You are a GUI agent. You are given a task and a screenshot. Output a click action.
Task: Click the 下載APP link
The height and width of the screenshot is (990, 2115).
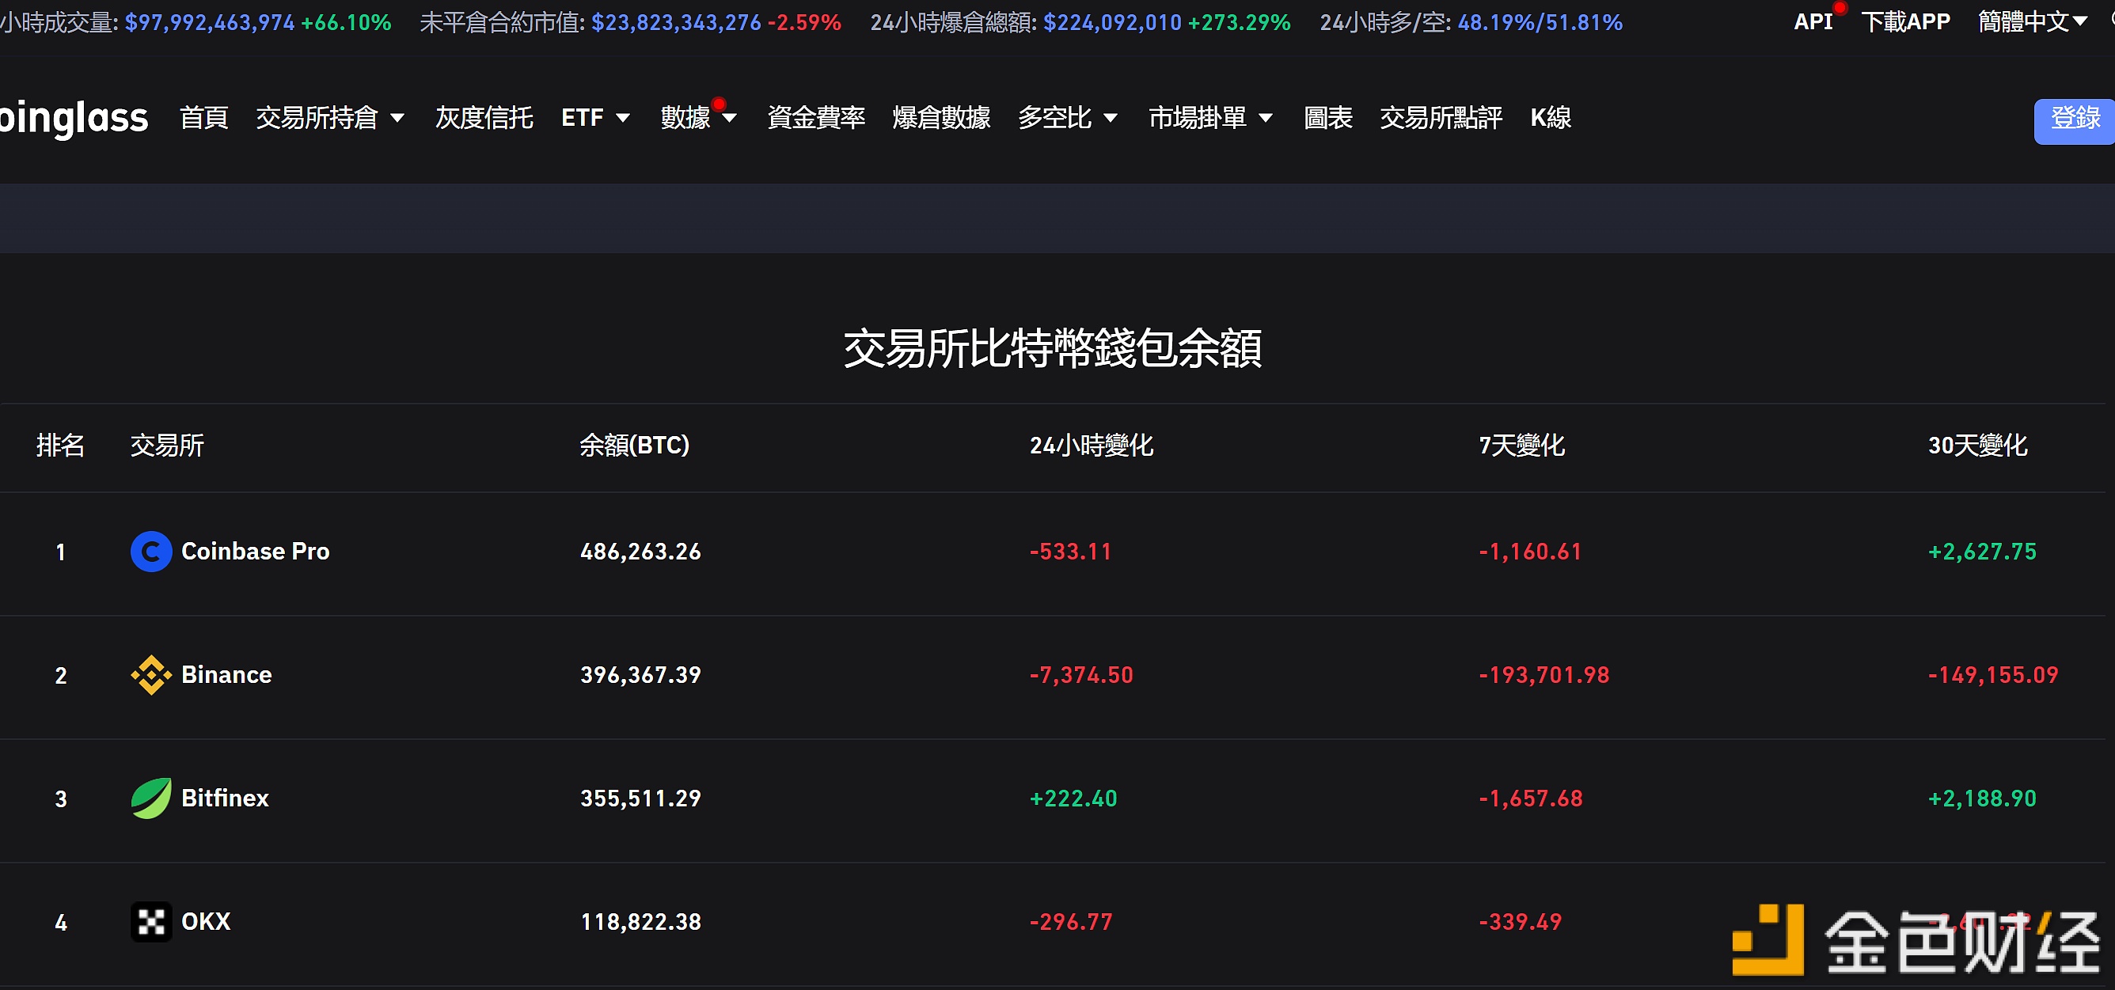[1904, 22]
